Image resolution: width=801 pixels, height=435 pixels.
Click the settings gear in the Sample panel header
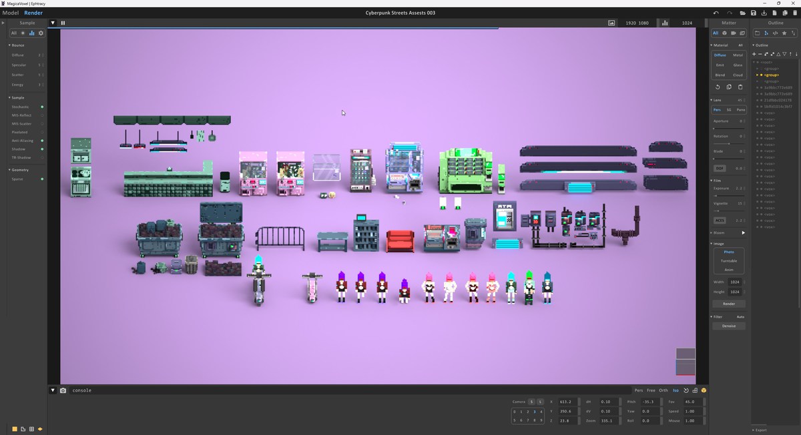40,33
